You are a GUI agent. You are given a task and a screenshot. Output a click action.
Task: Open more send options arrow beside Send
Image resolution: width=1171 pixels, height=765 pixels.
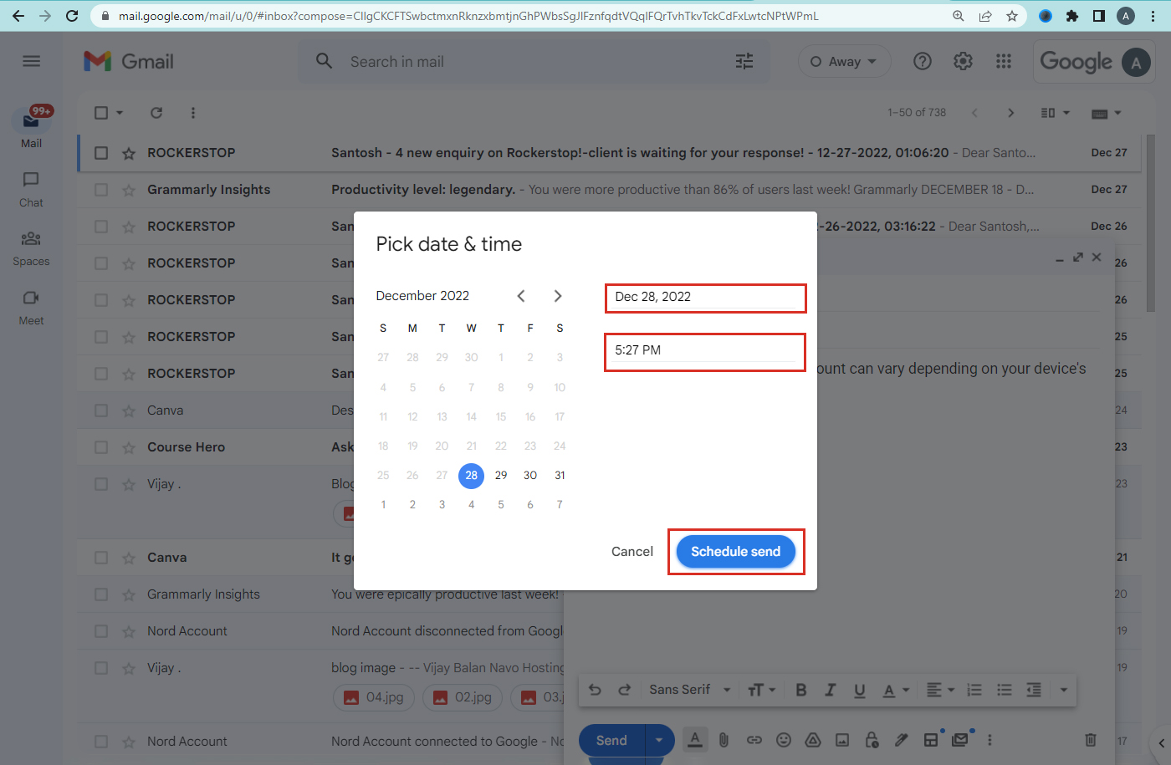click(x=659, y=740)
